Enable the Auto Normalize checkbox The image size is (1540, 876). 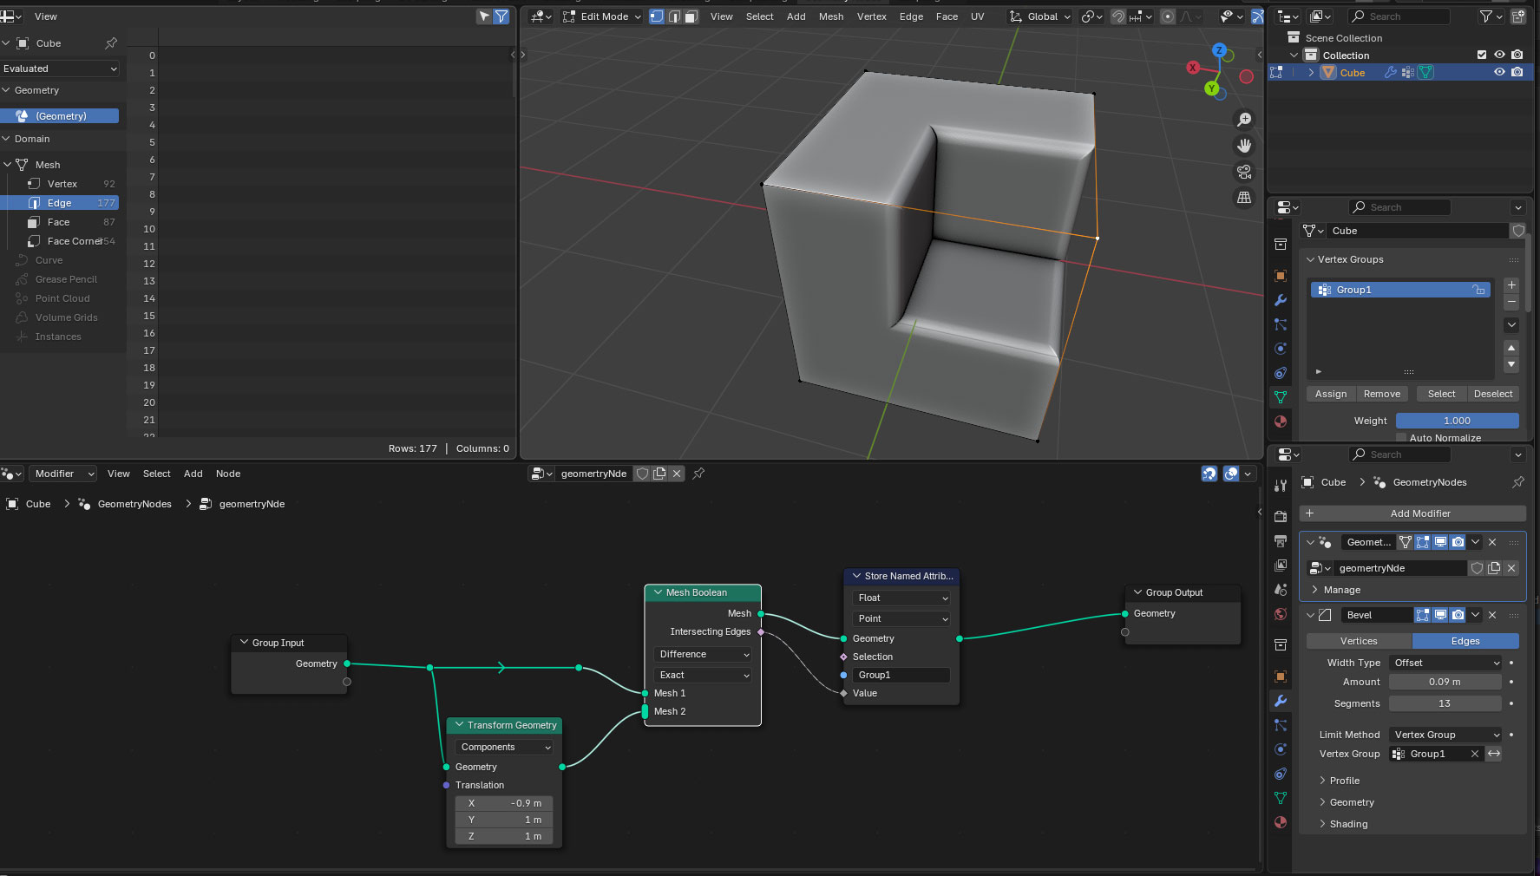point(1401,438)
